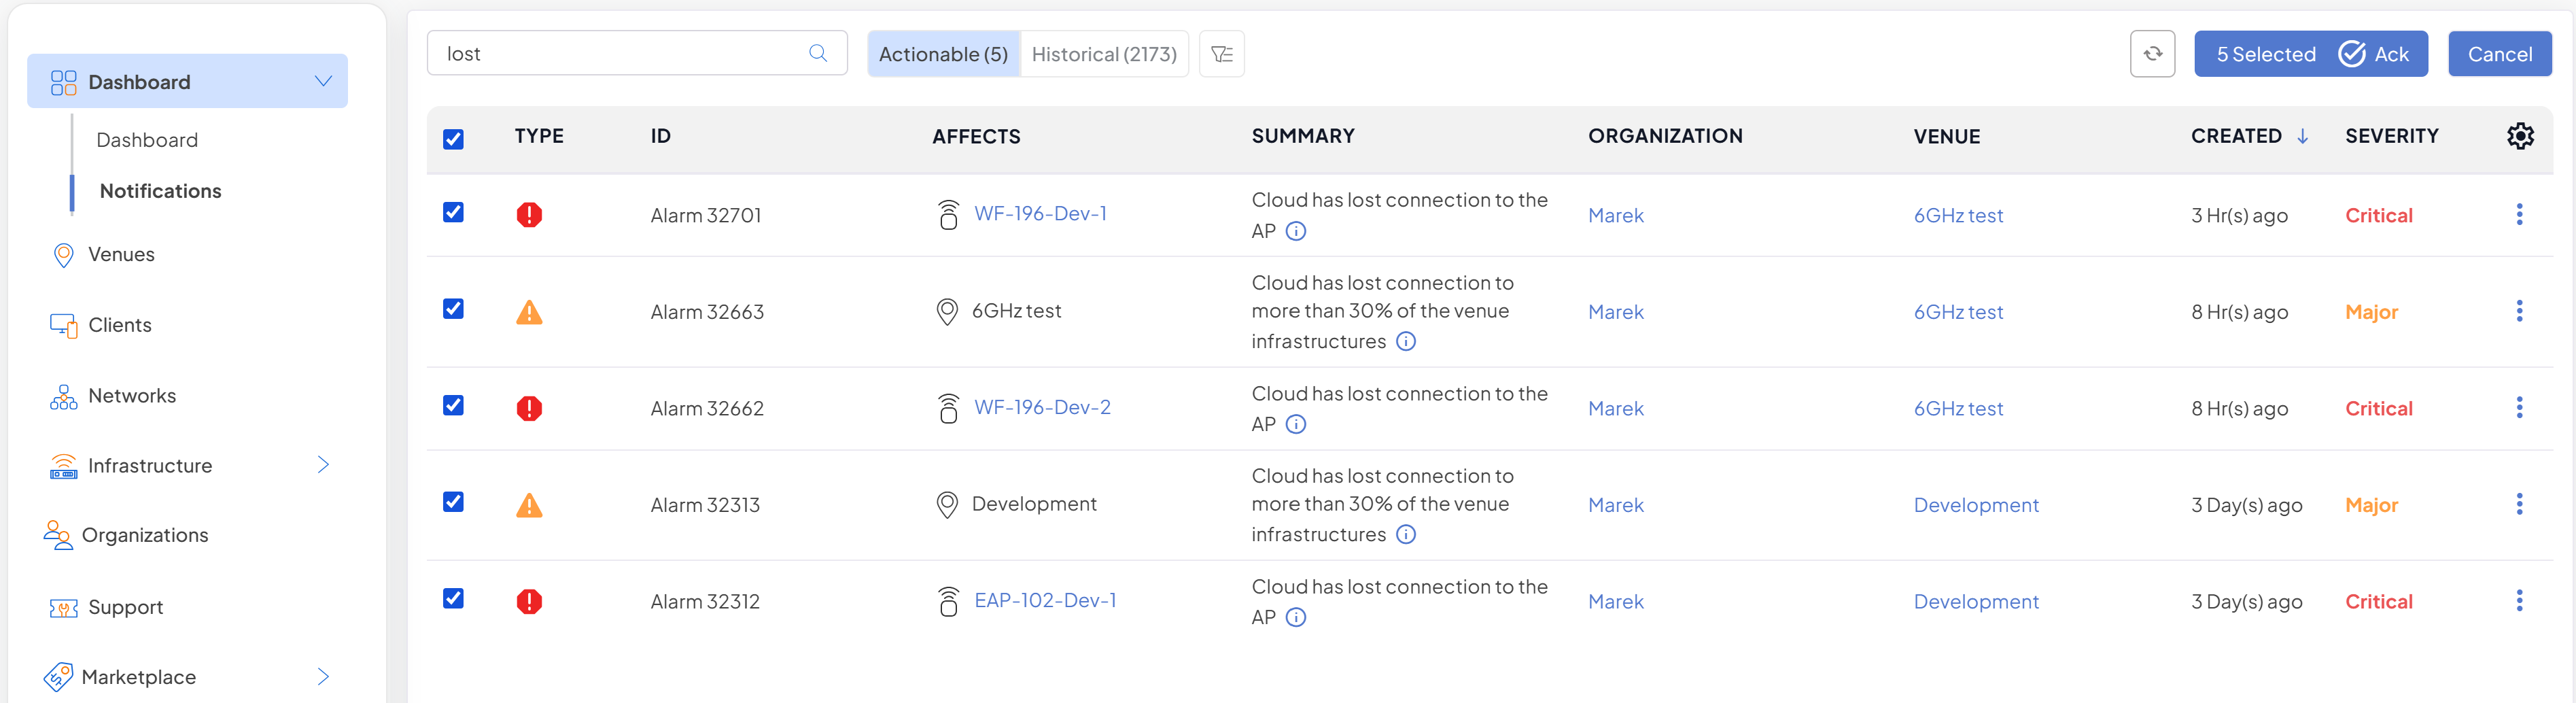
Task: Sort by the CREATED column arrow
Action: (2302, 137)
